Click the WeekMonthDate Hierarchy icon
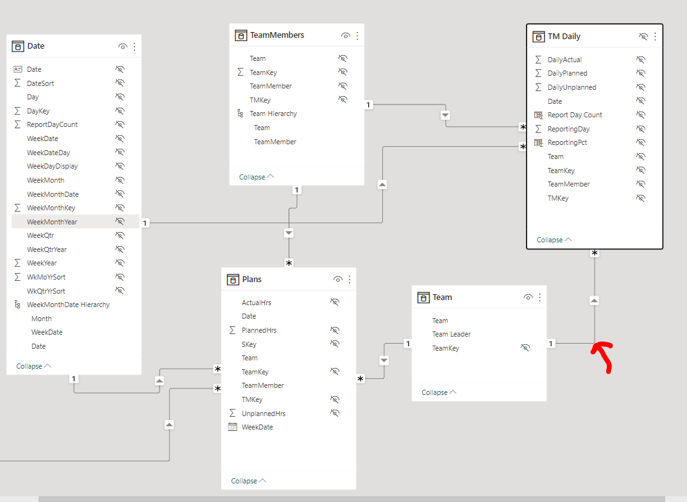687x502 pixels. pyautogui.click(x=17, y=305)
